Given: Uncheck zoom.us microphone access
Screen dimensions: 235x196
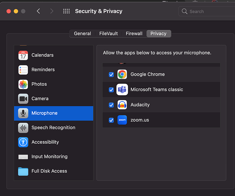Looking at the screenshot, I should (111, 120).
